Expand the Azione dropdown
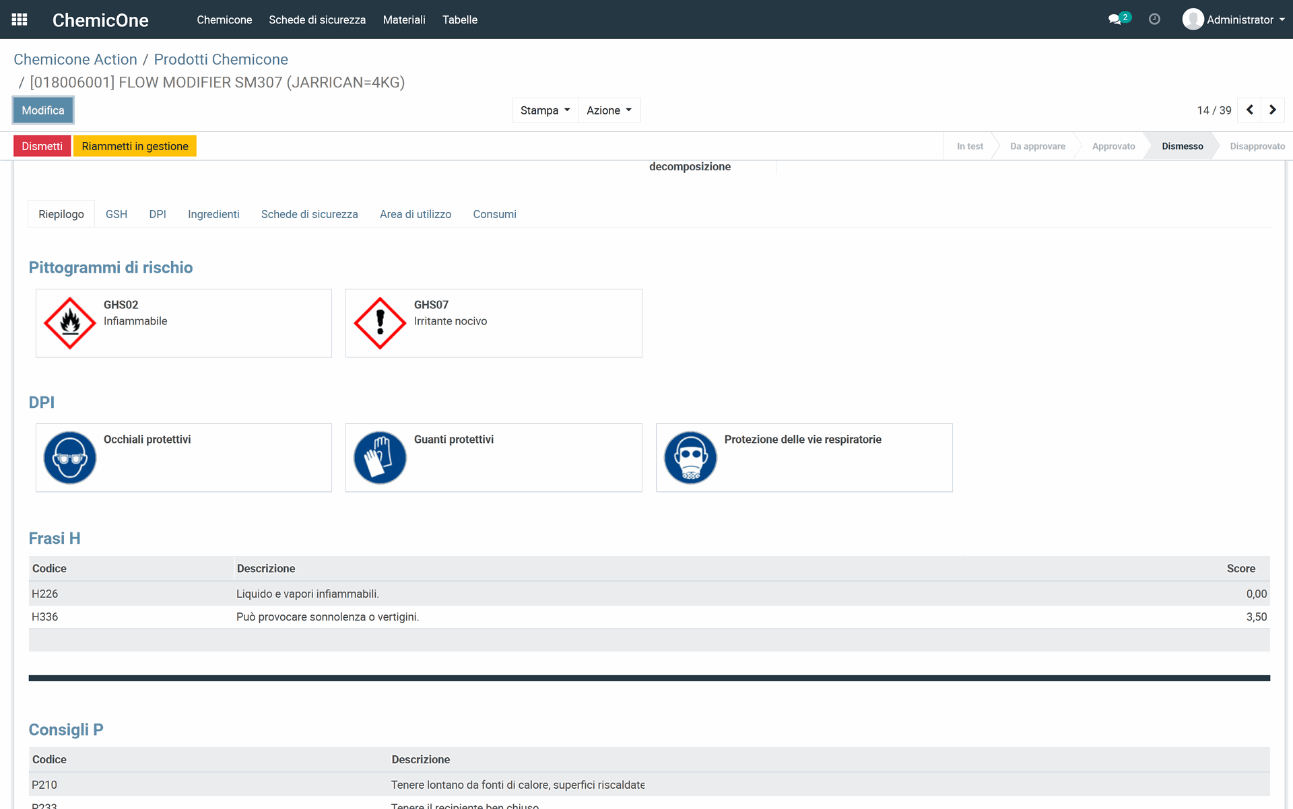Viewport: 1293px width, 809px height. [609, 110]
